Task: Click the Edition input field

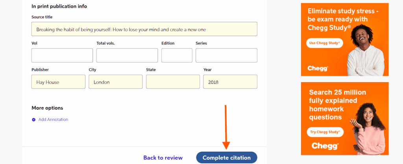Action: click(x=177, y=55)
